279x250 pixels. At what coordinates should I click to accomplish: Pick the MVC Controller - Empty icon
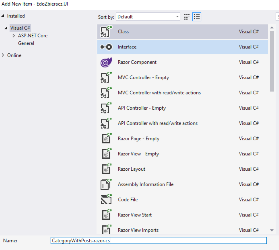point(106,77)
